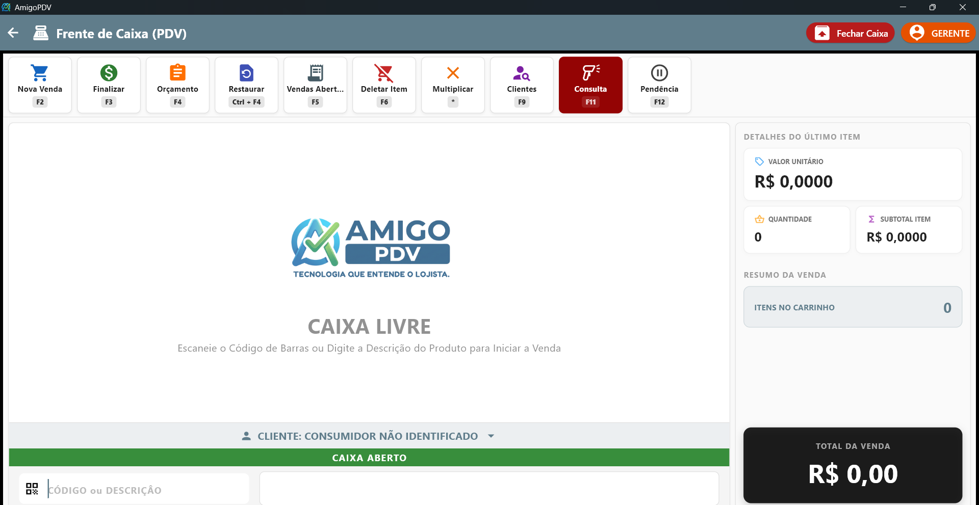Screen dimensions: 979x505
Task: Click the back arrow in header
Action: pos(13,33)
